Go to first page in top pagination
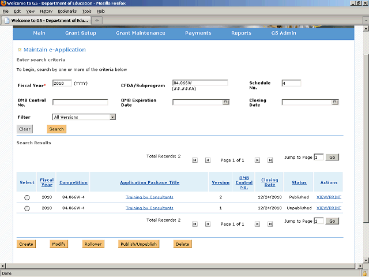 pos(195,160)
